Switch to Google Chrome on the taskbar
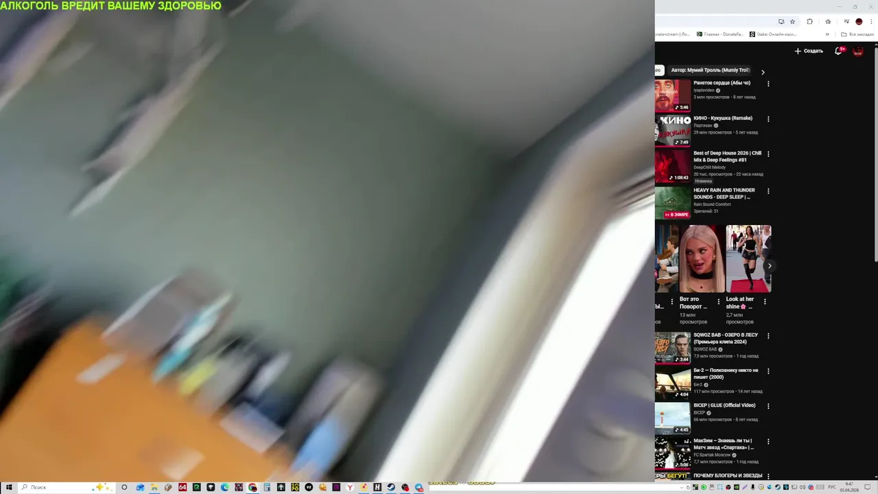The width and height of the screenshot is (878, 494). tap(252, 487)
